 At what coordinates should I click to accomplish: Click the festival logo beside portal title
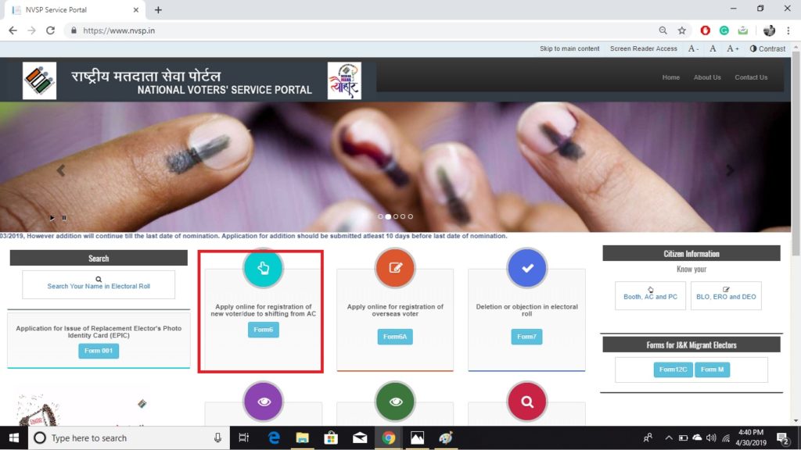click(x=344, y=80)
